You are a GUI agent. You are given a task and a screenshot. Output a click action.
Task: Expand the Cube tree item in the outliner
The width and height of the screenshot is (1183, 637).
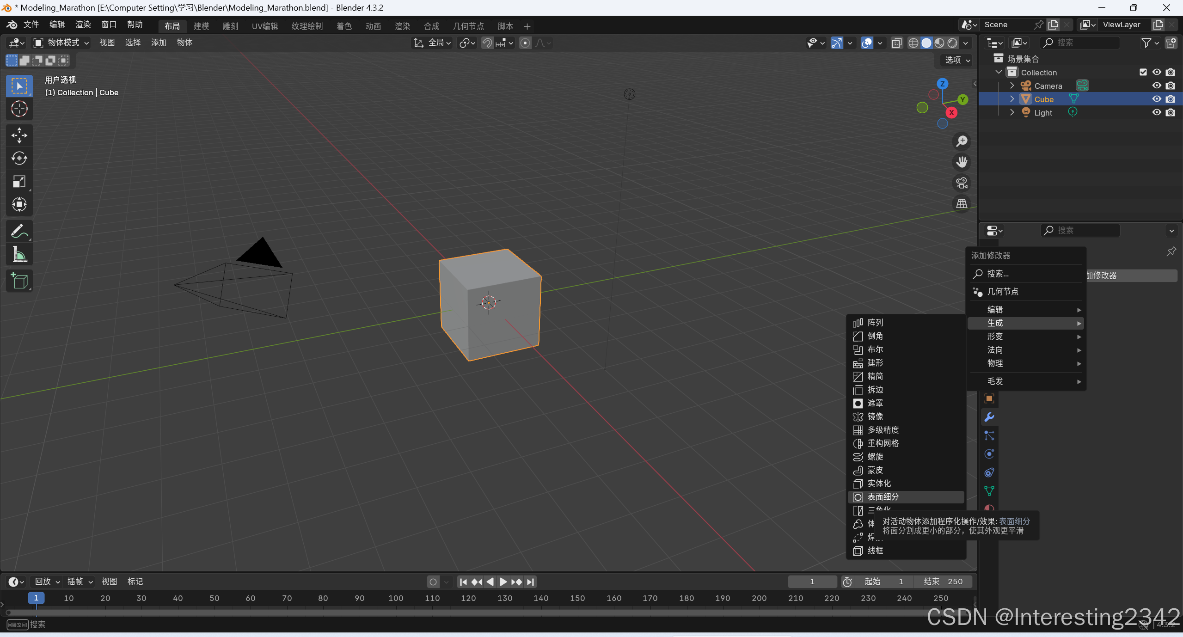pyautogui.click(x=1011, y=99)
